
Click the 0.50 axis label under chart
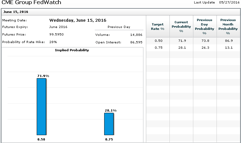coord(41,139)
